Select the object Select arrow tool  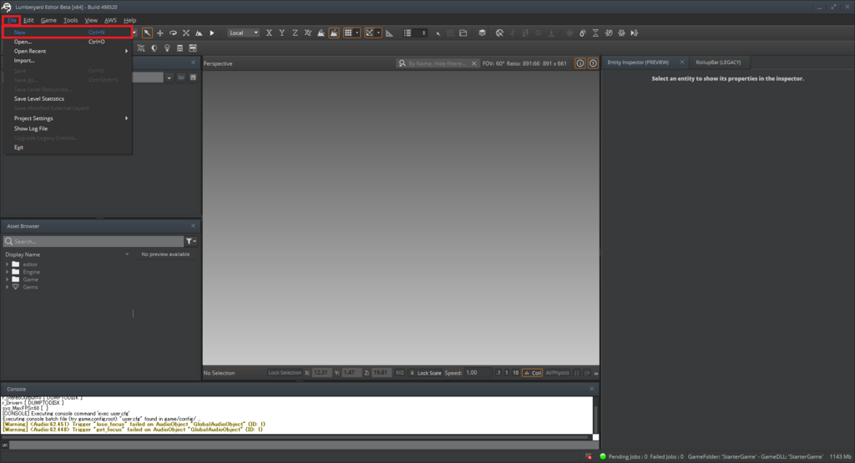(x=147, y=33)
